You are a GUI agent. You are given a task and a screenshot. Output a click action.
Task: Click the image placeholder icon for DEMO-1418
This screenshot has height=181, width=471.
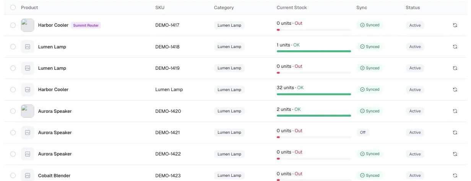click(28, 46)
